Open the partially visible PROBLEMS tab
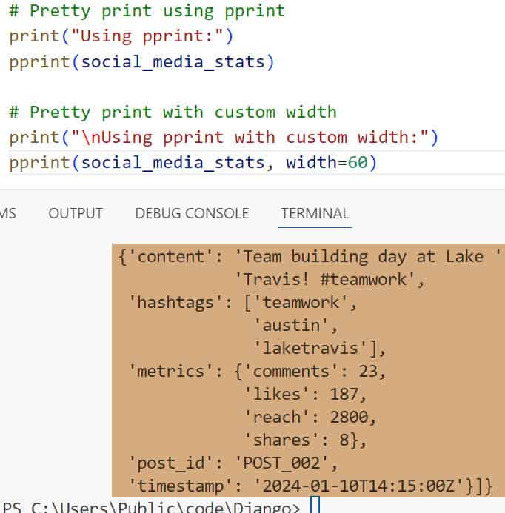 [7, 213]
